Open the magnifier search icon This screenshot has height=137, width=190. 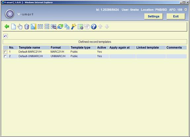tap(54, 27)
